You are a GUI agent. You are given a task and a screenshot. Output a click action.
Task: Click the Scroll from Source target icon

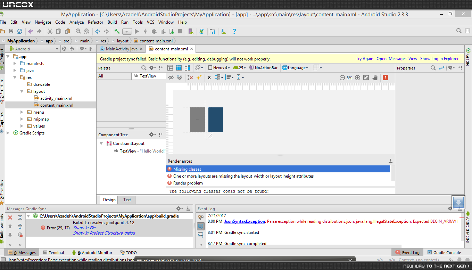point(64,49)
